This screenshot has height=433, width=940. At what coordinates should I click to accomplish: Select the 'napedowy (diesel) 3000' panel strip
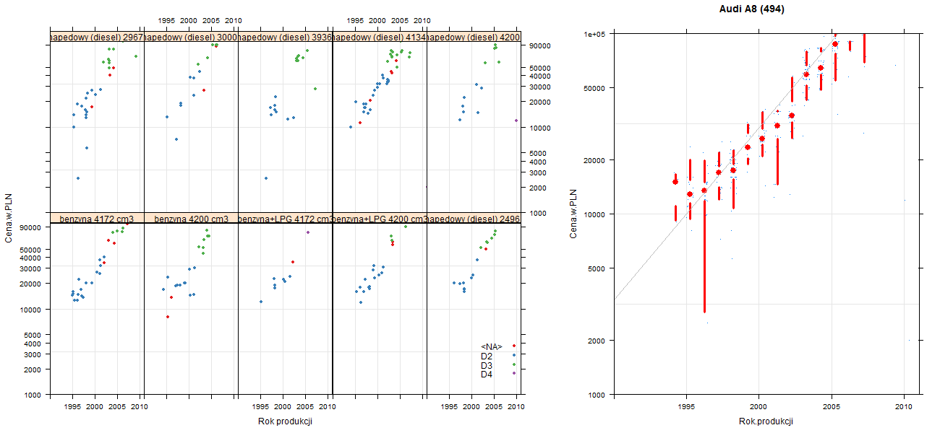tap(191, 37)
